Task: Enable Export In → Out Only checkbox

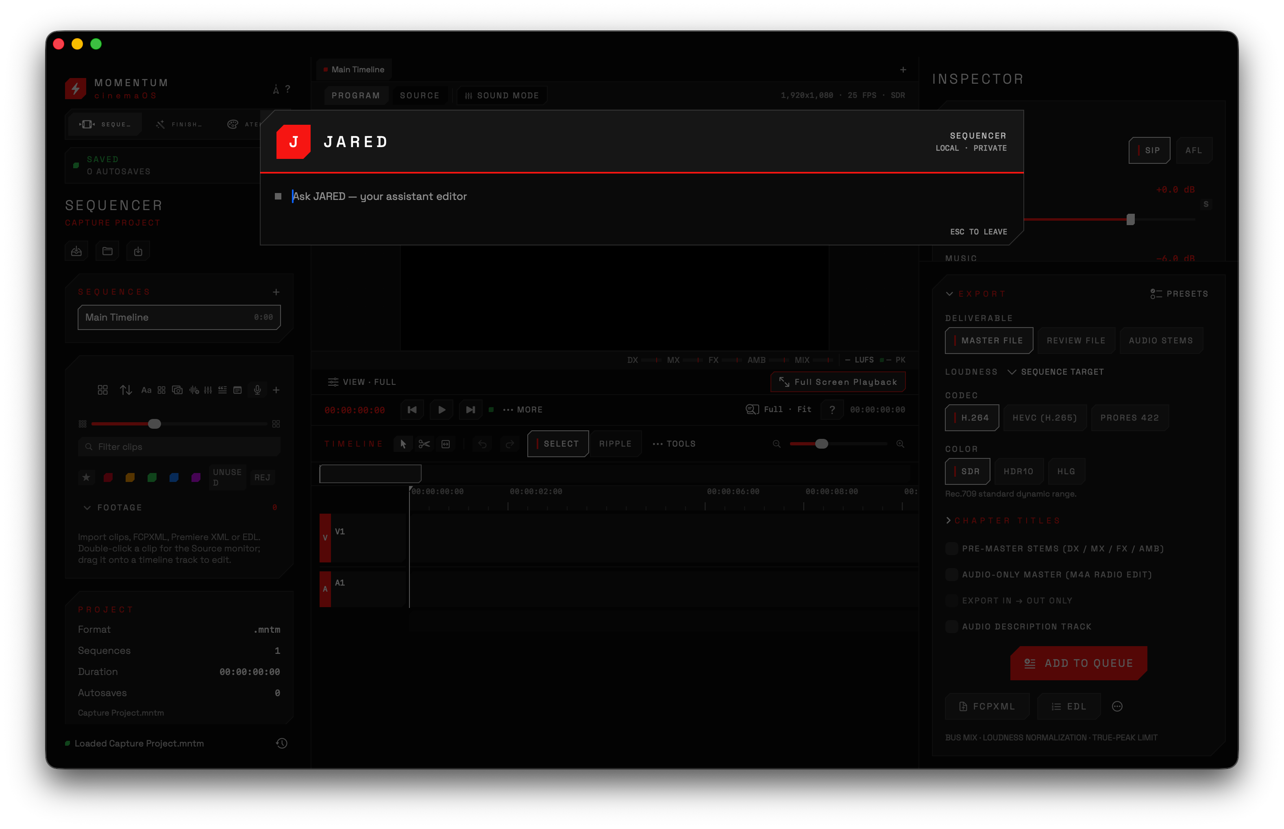Action: pos(952,601)
